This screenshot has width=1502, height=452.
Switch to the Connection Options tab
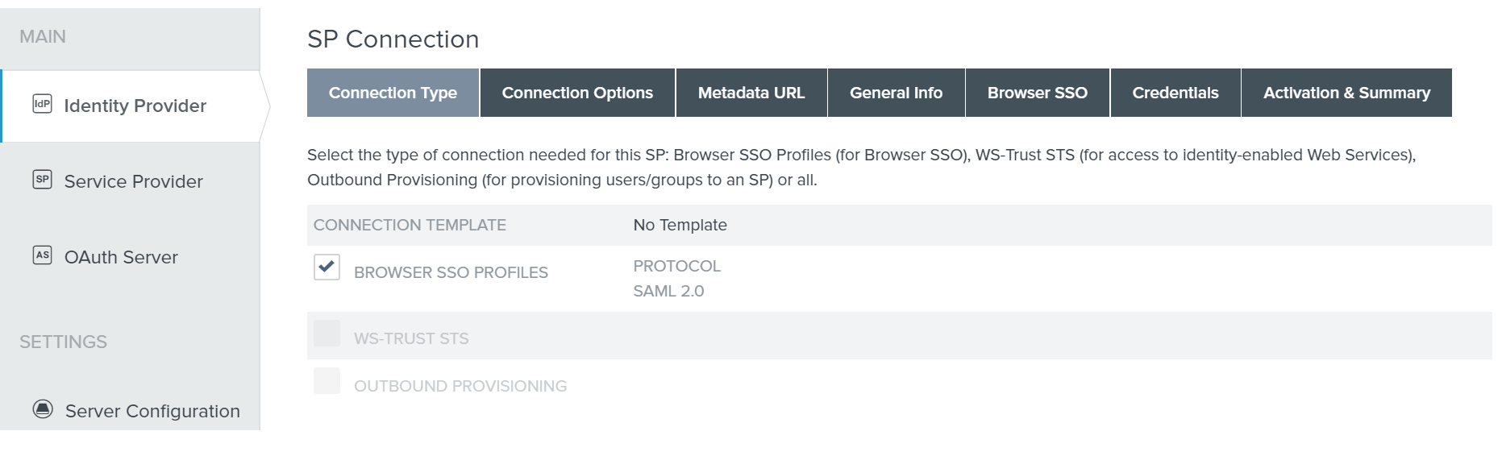click(577, 93)
